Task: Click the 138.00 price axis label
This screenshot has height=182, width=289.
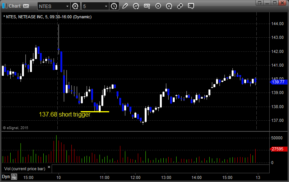Action: click(x=277, y=107)
